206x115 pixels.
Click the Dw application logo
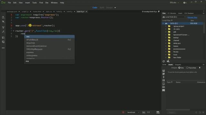coord(3,3)
